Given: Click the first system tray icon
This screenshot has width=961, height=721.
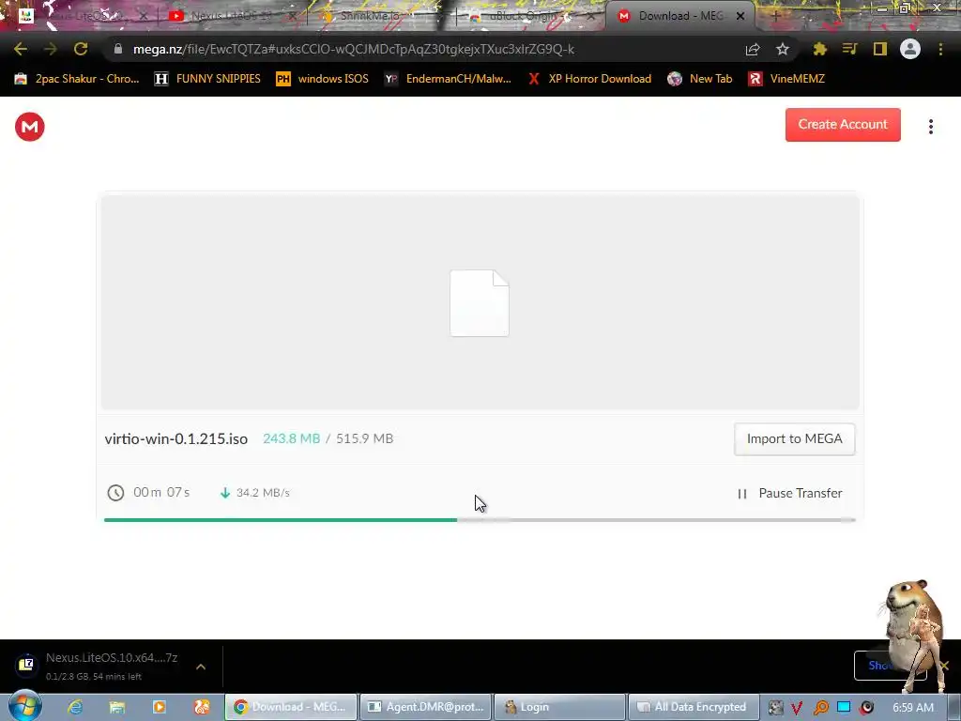Looking at the screenshot, I should coord(775,708).
